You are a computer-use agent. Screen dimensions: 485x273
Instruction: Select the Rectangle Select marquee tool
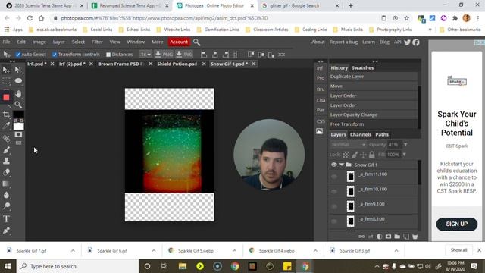pyautogui.click(x=6, y=81)
